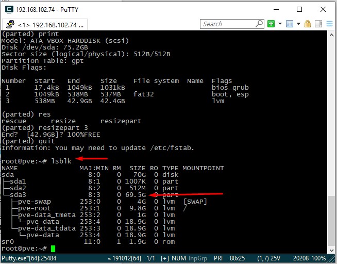Close the PuTTY window
The image size is (337, 264).
(x=323, y=9)
